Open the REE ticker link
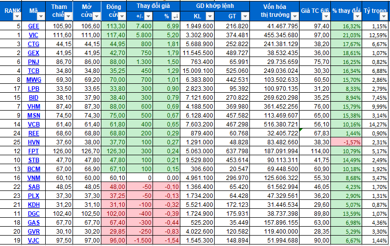The width and height of the screenshot is (390, 246). pyautogui.click(x=34, y=133)
